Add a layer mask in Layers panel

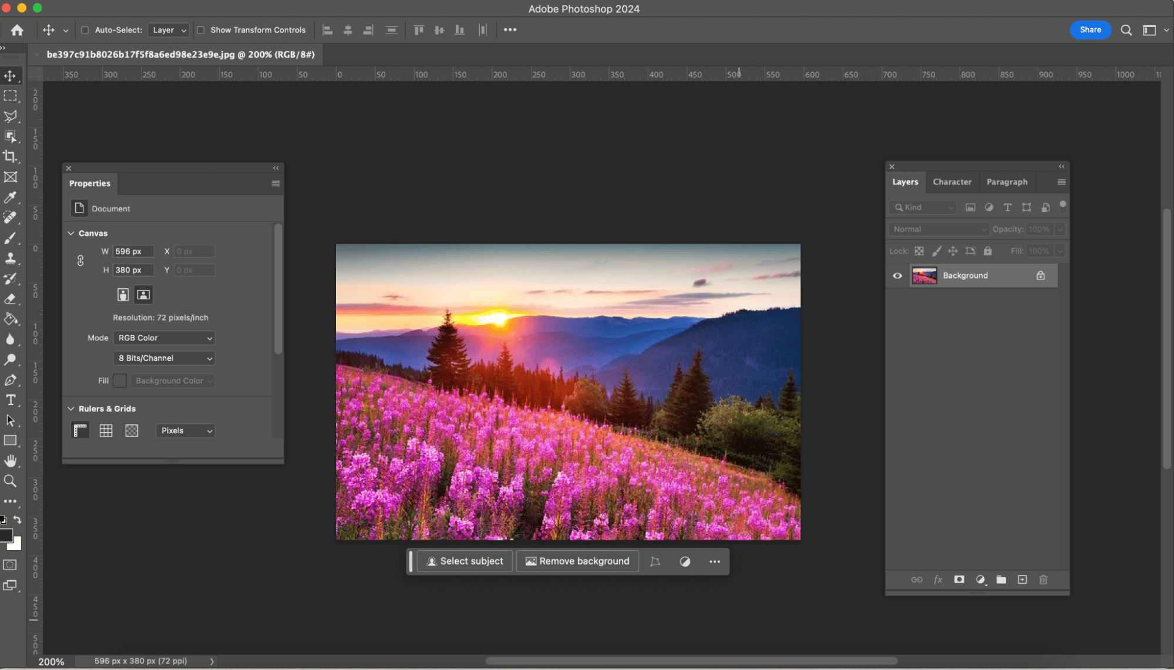click(959, 580)
